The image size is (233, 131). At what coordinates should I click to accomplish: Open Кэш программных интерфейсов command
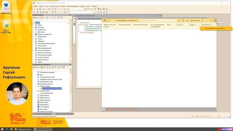(157, 25)
